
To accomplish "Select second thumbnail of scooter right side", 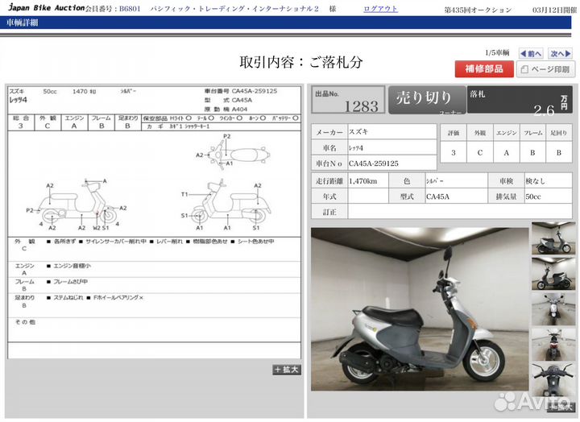I will tap(553, 274).
